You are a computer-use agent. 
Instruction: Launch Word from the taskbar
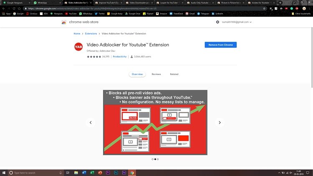84,173
